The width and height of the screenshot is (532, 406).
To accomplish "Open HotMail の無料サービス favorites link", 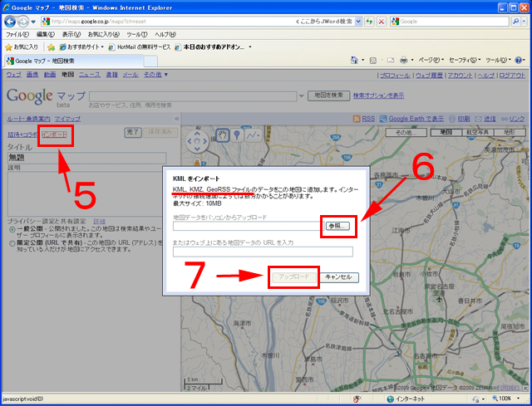I will [x=140, y=47].
